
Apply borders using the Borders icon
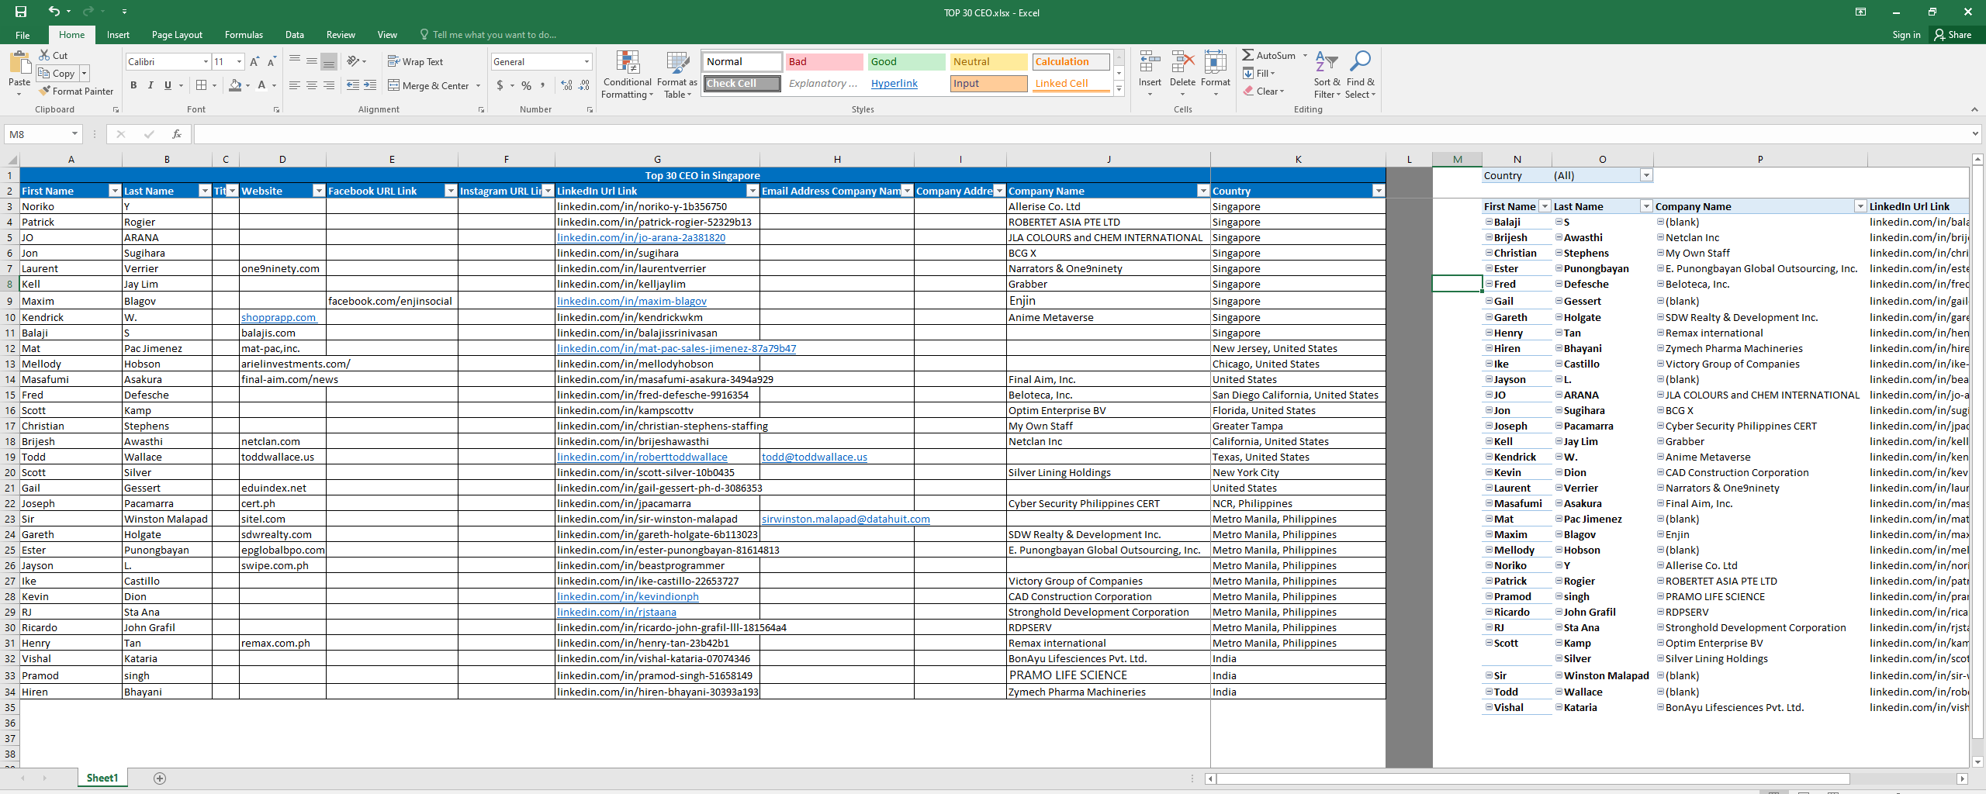click(202, 85)
